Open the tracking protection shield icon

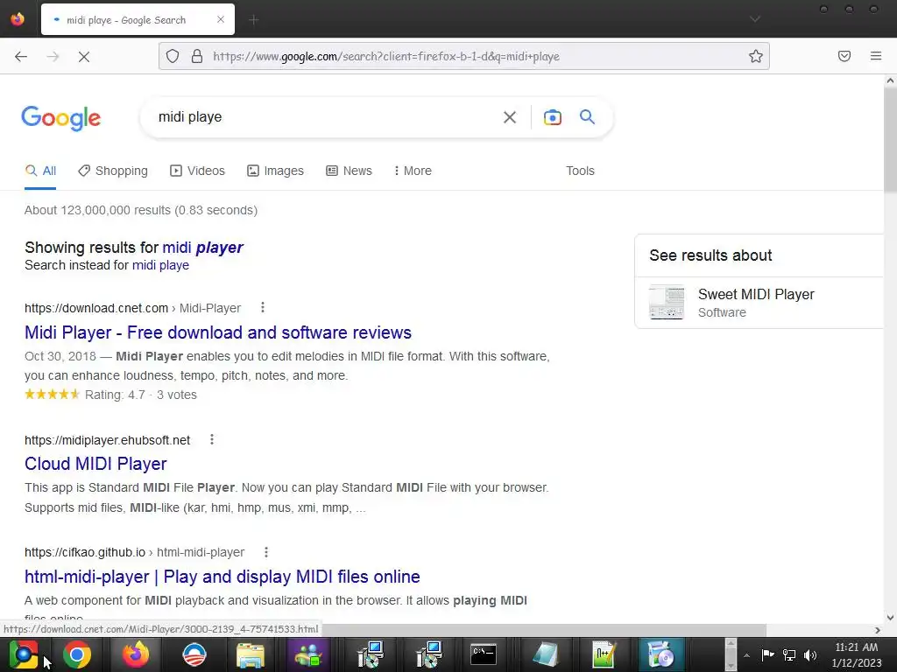click(x=173, y=56)
